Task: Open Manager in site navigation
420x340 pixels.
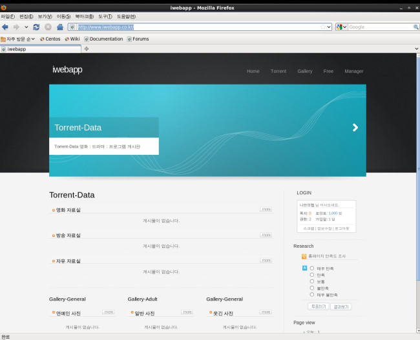Action: 354,72
